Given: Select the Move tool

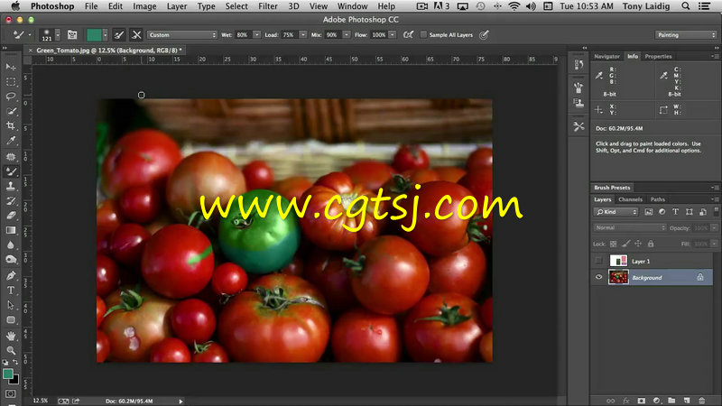Looking at the screenshot, I should pos(11,67).
